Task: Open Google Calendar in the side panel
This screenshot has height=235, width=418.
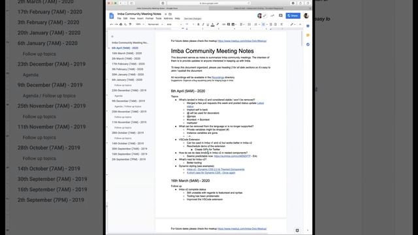Action: 308,26
